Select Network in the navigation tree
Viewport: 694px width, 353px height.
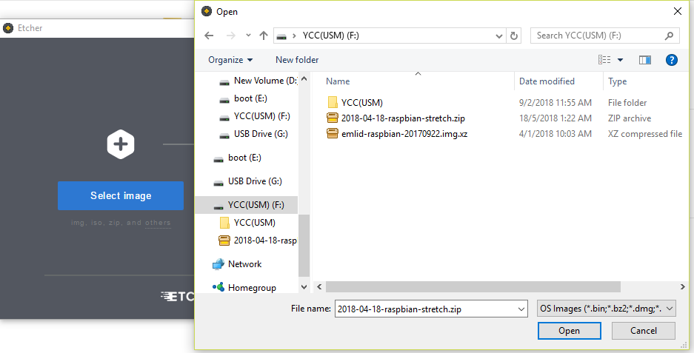point(244,264)
